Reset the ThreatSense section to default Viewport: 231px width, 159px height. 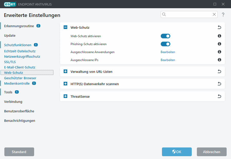(219, 96)
